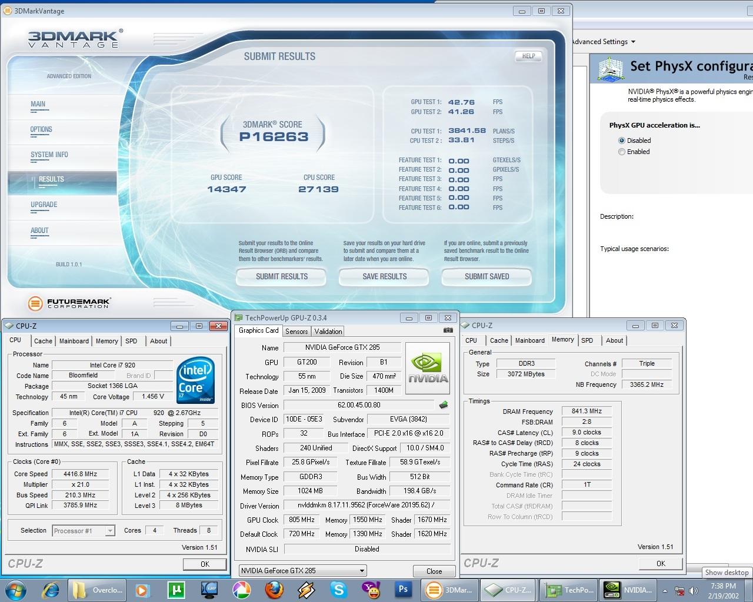Click OK in right CPU-Z memory window
The image size is (753, 602).
pos(661,563)
